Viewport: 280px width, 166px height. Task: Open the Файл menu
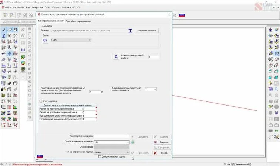8,7
